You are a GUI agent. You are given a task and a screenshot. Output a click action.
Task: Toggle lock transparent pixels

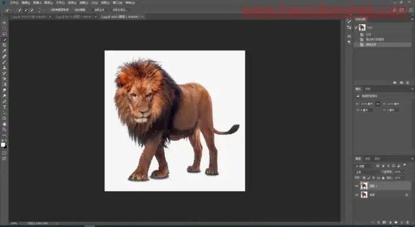364,177
